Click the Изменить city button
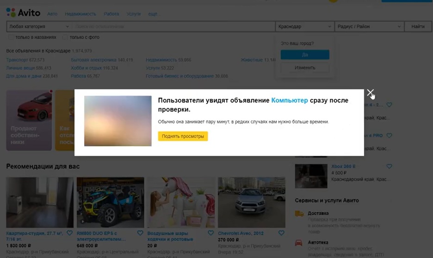 pos(305,68)
